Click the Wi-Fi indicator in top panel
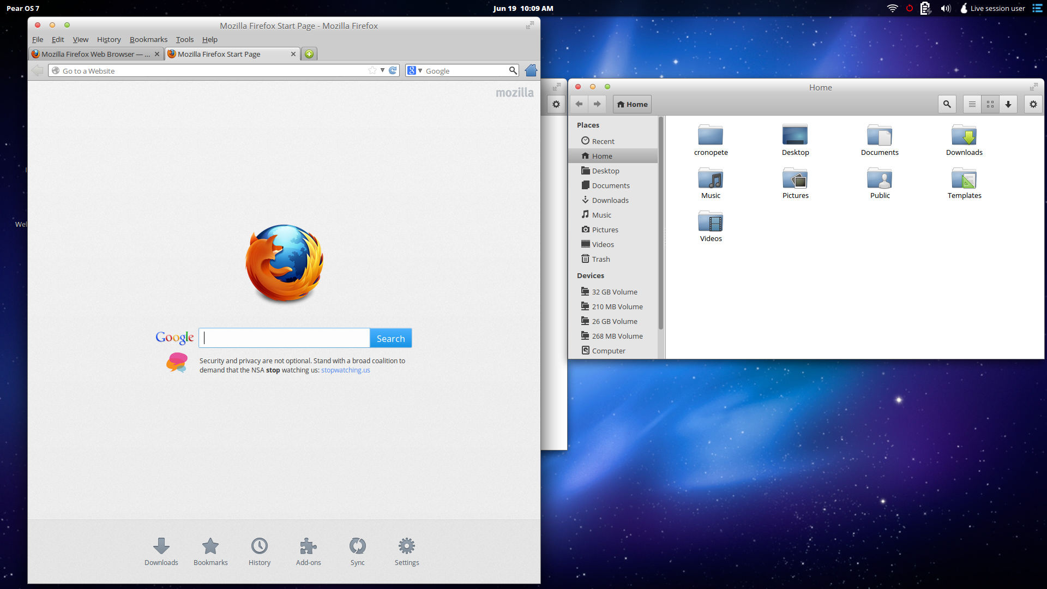Image resolution: width=1047 pixels, height=589 pixels. tap(892, 8)
